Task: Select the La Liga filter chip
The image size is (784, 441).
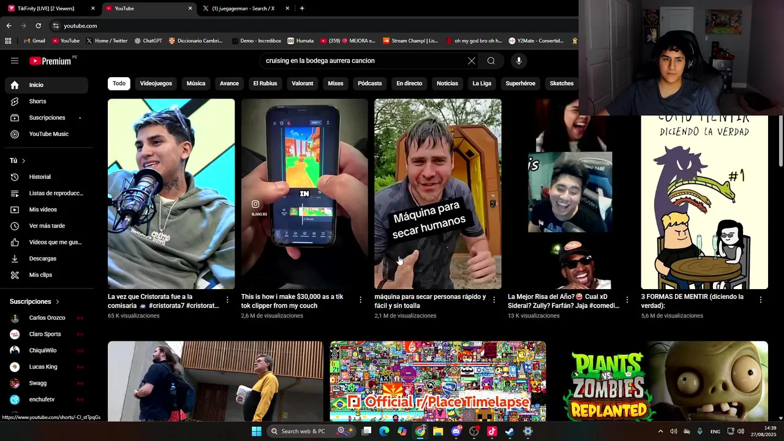Action: coord(482,83)
